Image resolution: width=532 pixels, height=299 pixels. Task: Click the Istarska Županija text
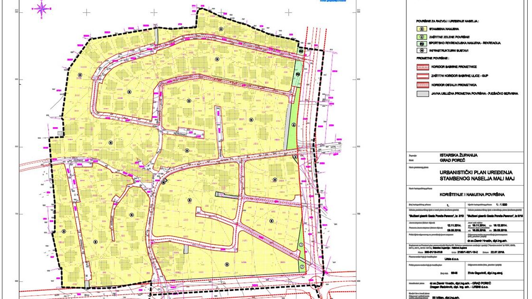458,155
